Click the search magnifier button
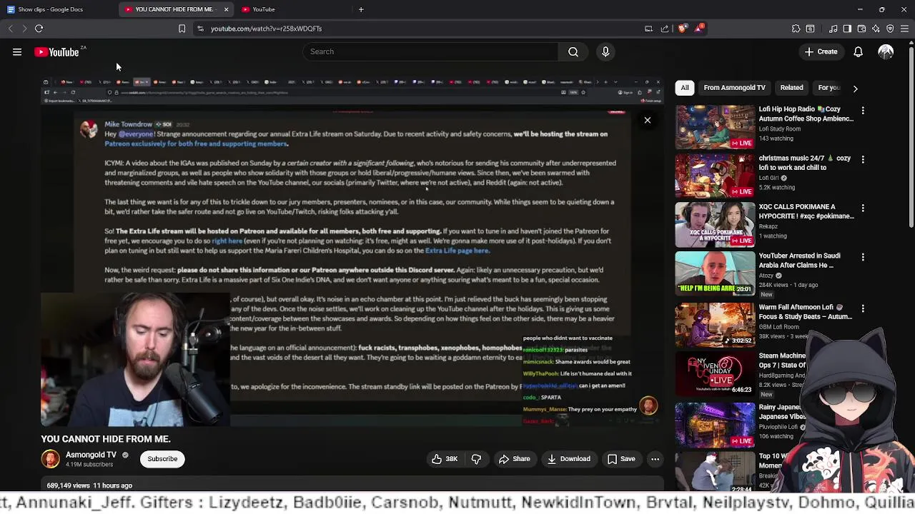 coord(573,51)
